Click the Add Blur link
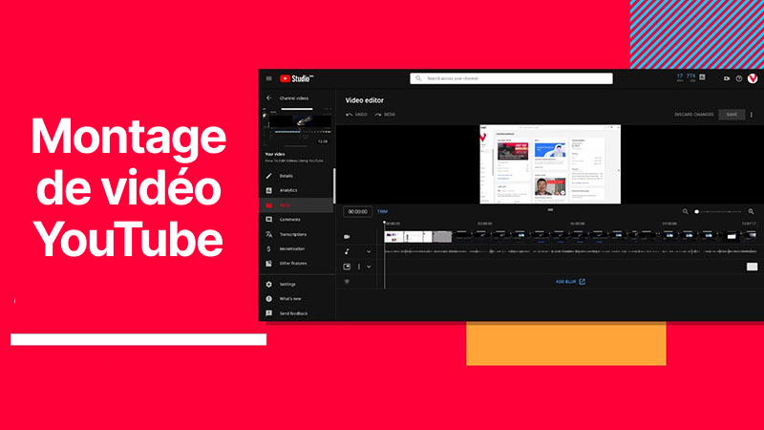 pyautogui.click(x=570, y=282)
